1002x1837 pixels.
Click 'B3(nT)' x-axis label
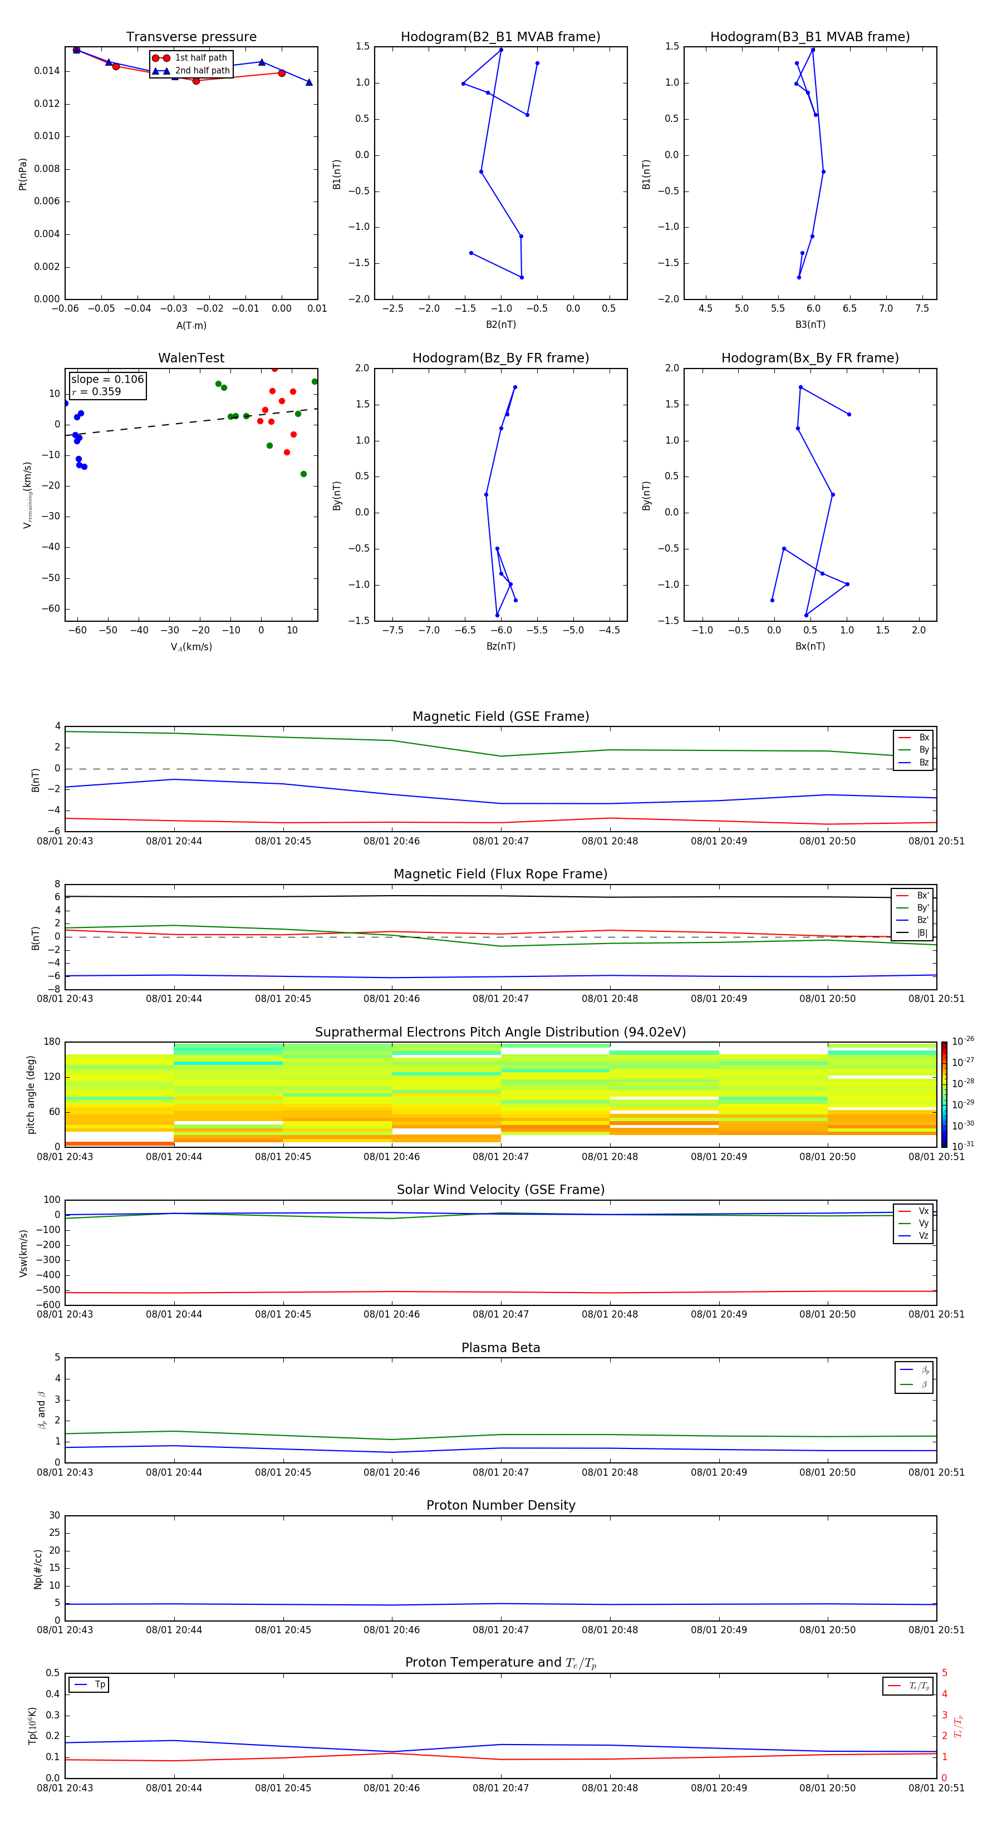point(810,325)
